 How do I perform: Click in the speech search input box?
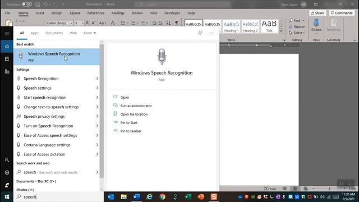(x=58, y=197)
